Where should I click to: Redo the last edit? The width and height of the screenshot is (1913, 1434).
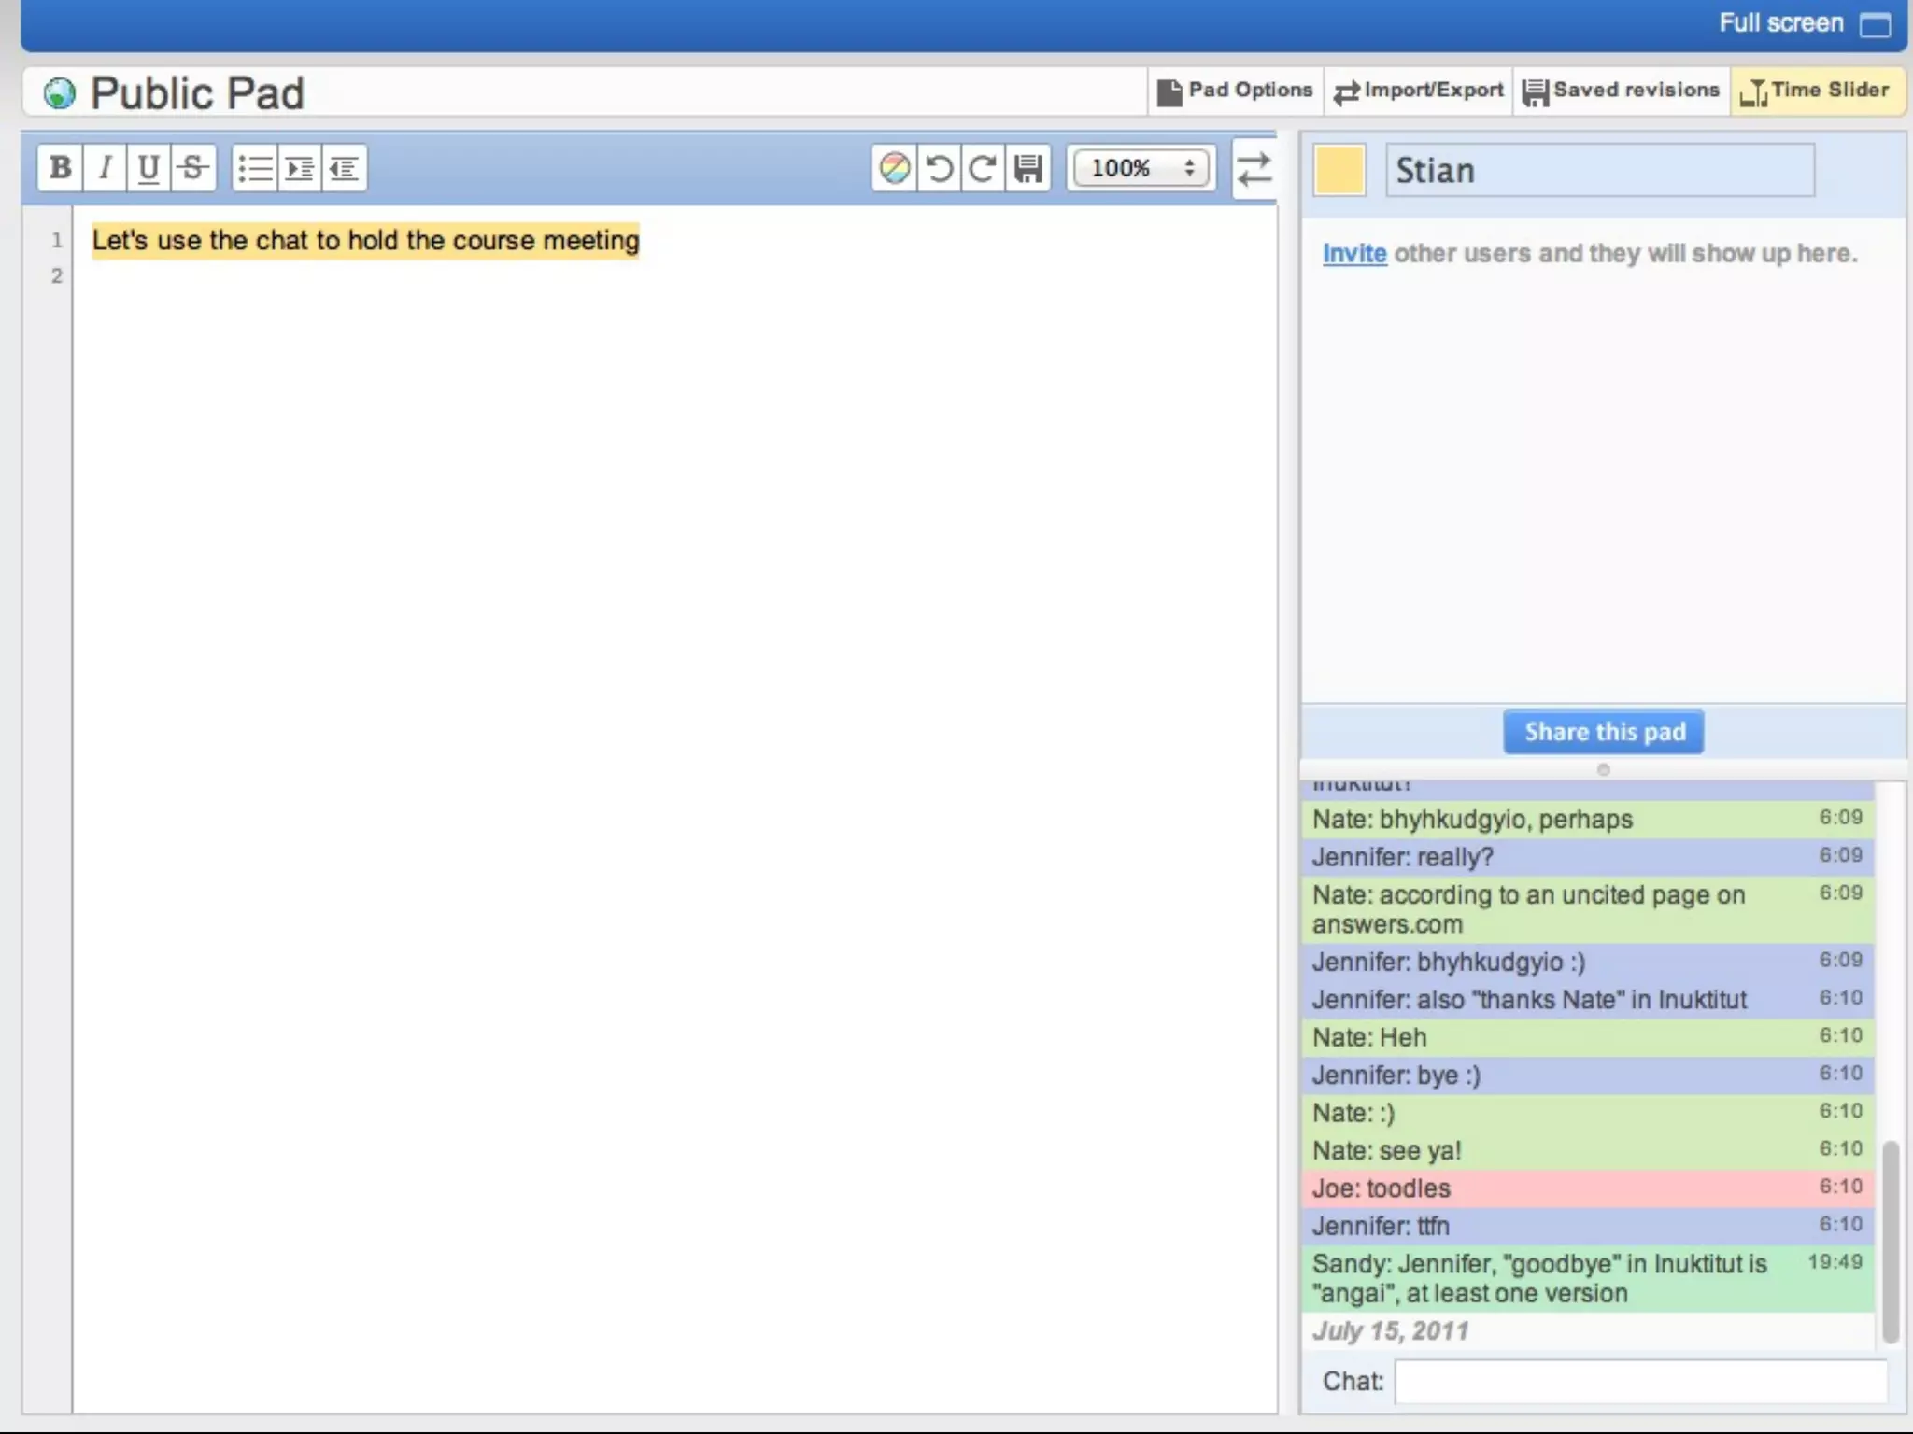983,168
